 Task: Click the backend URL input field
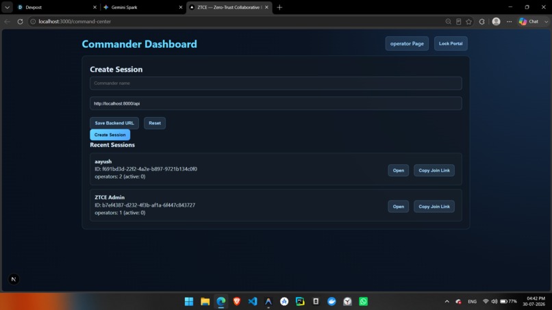275,103
